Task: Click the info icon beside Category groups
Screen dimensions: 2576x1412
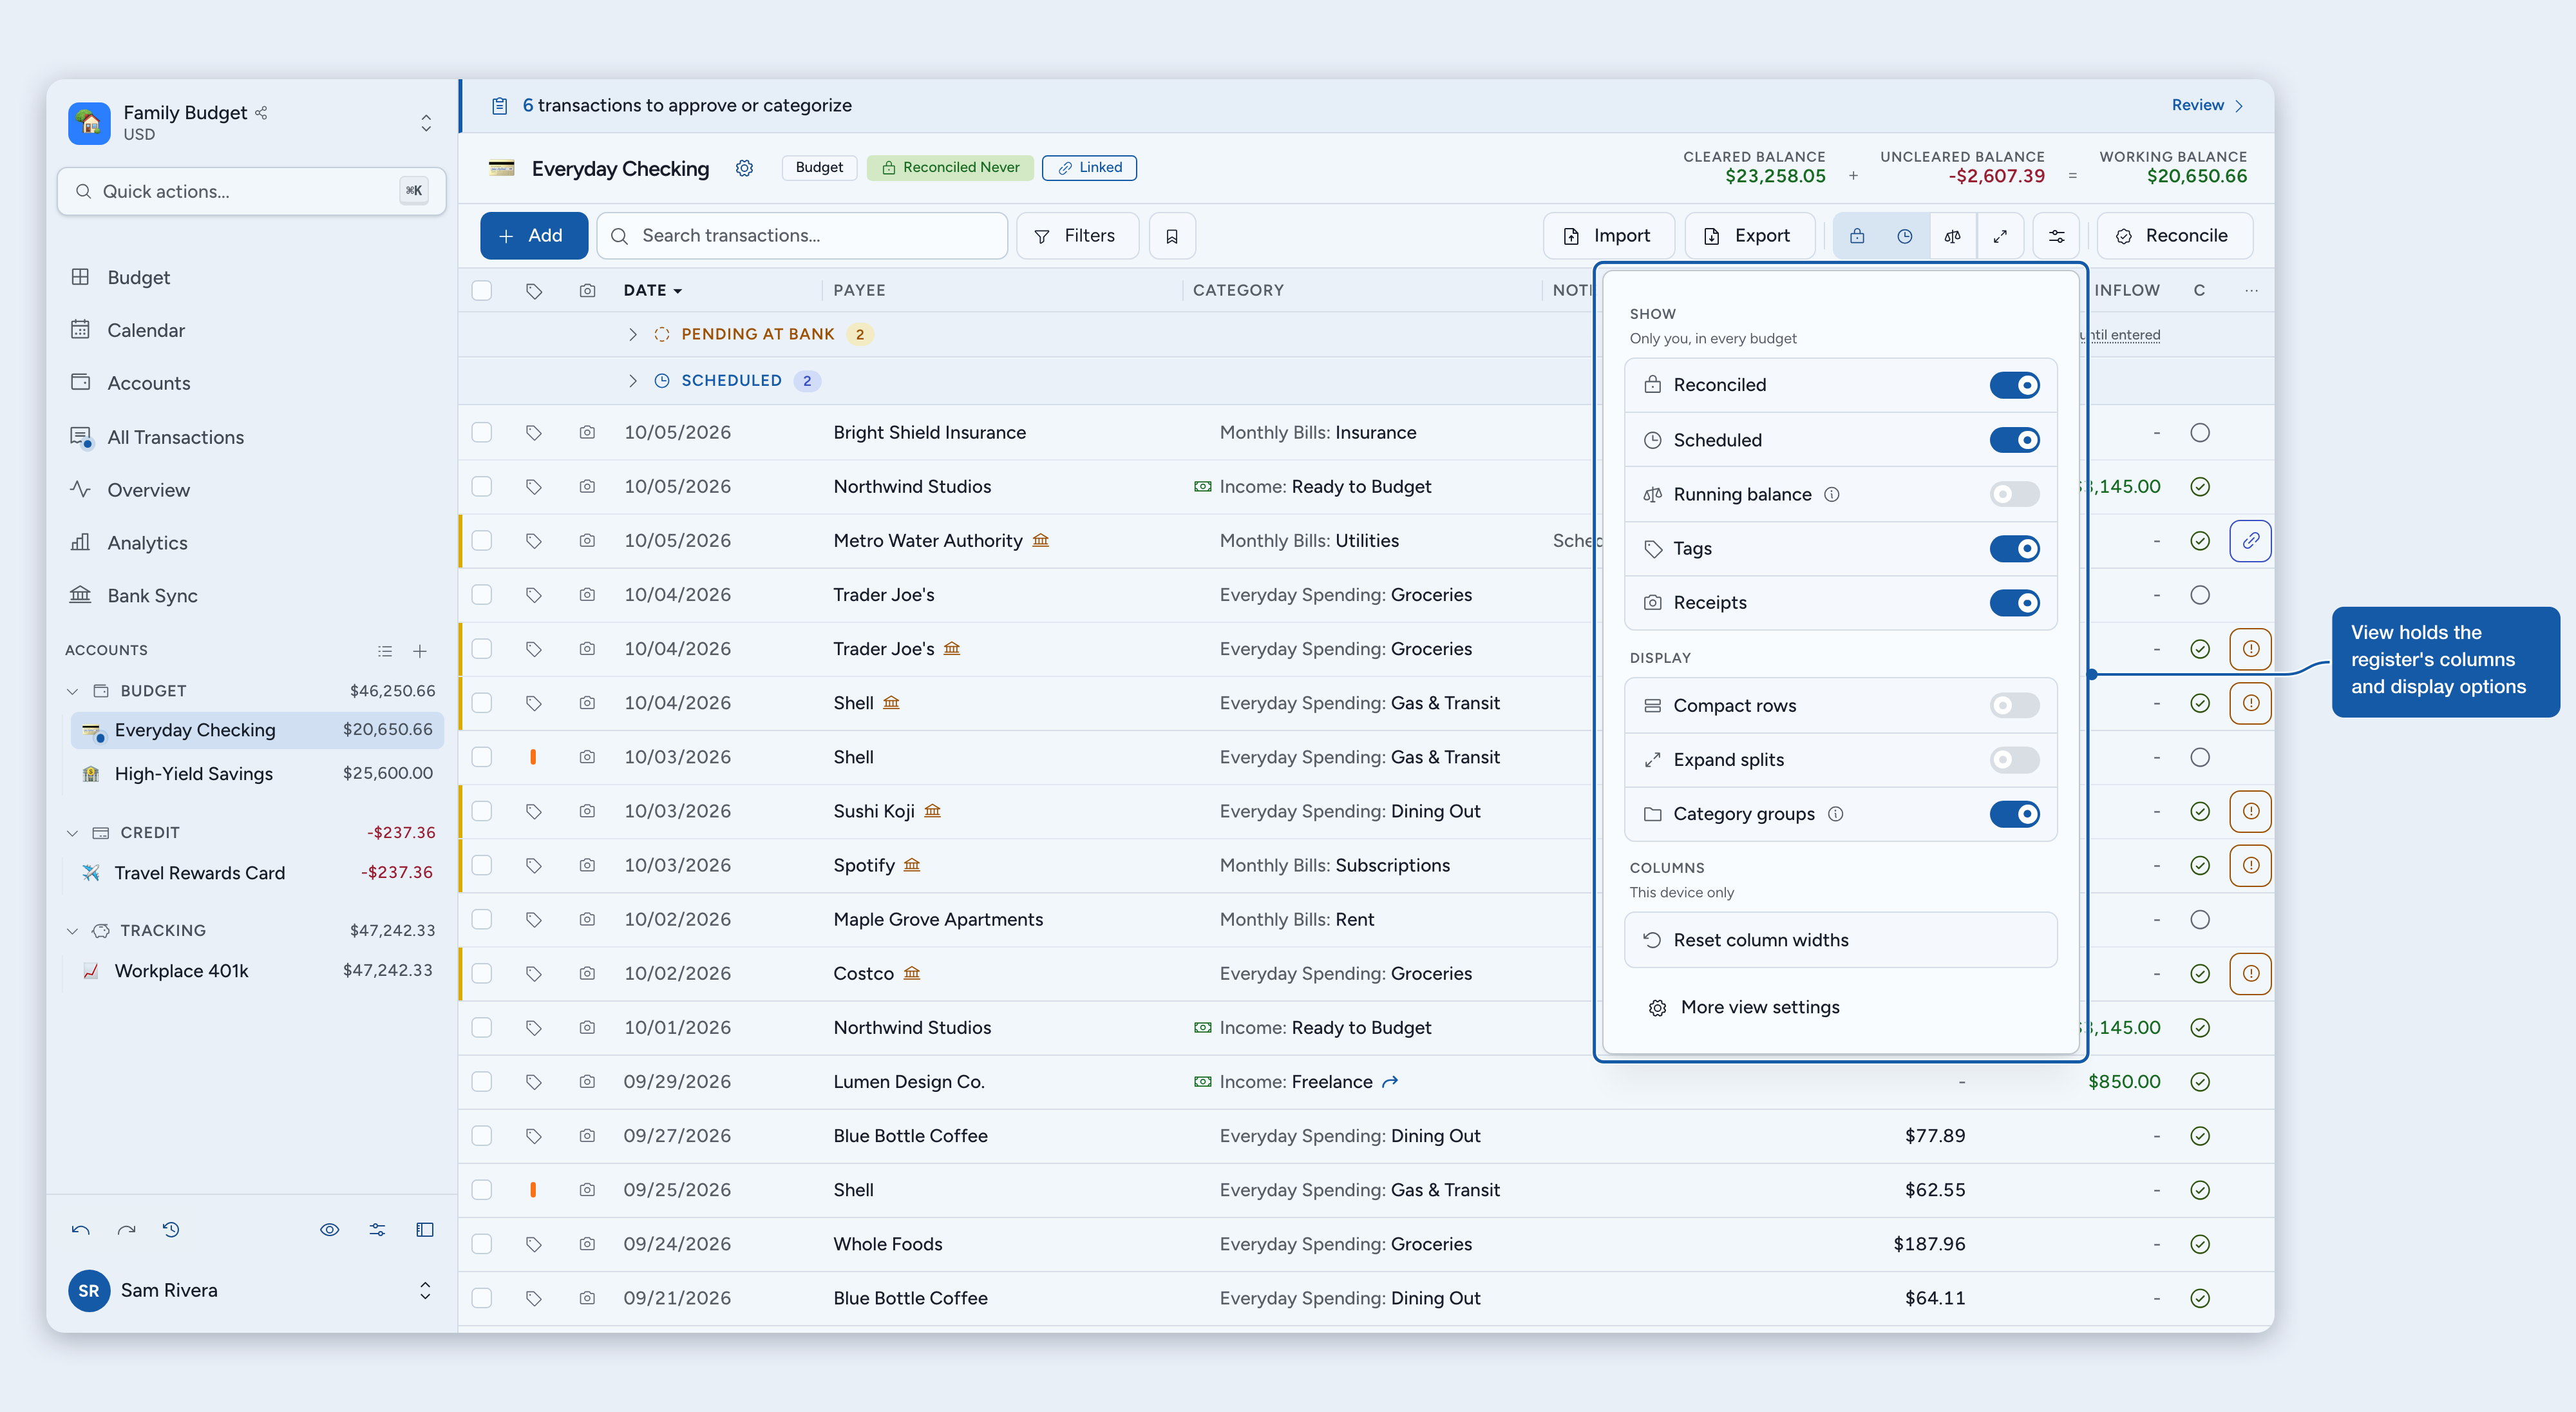Action: [x=1835, y=814]
